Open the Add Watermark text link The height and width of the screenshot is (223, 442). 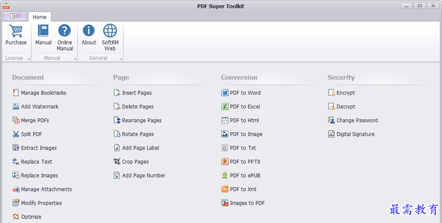[x=40, y=107]
